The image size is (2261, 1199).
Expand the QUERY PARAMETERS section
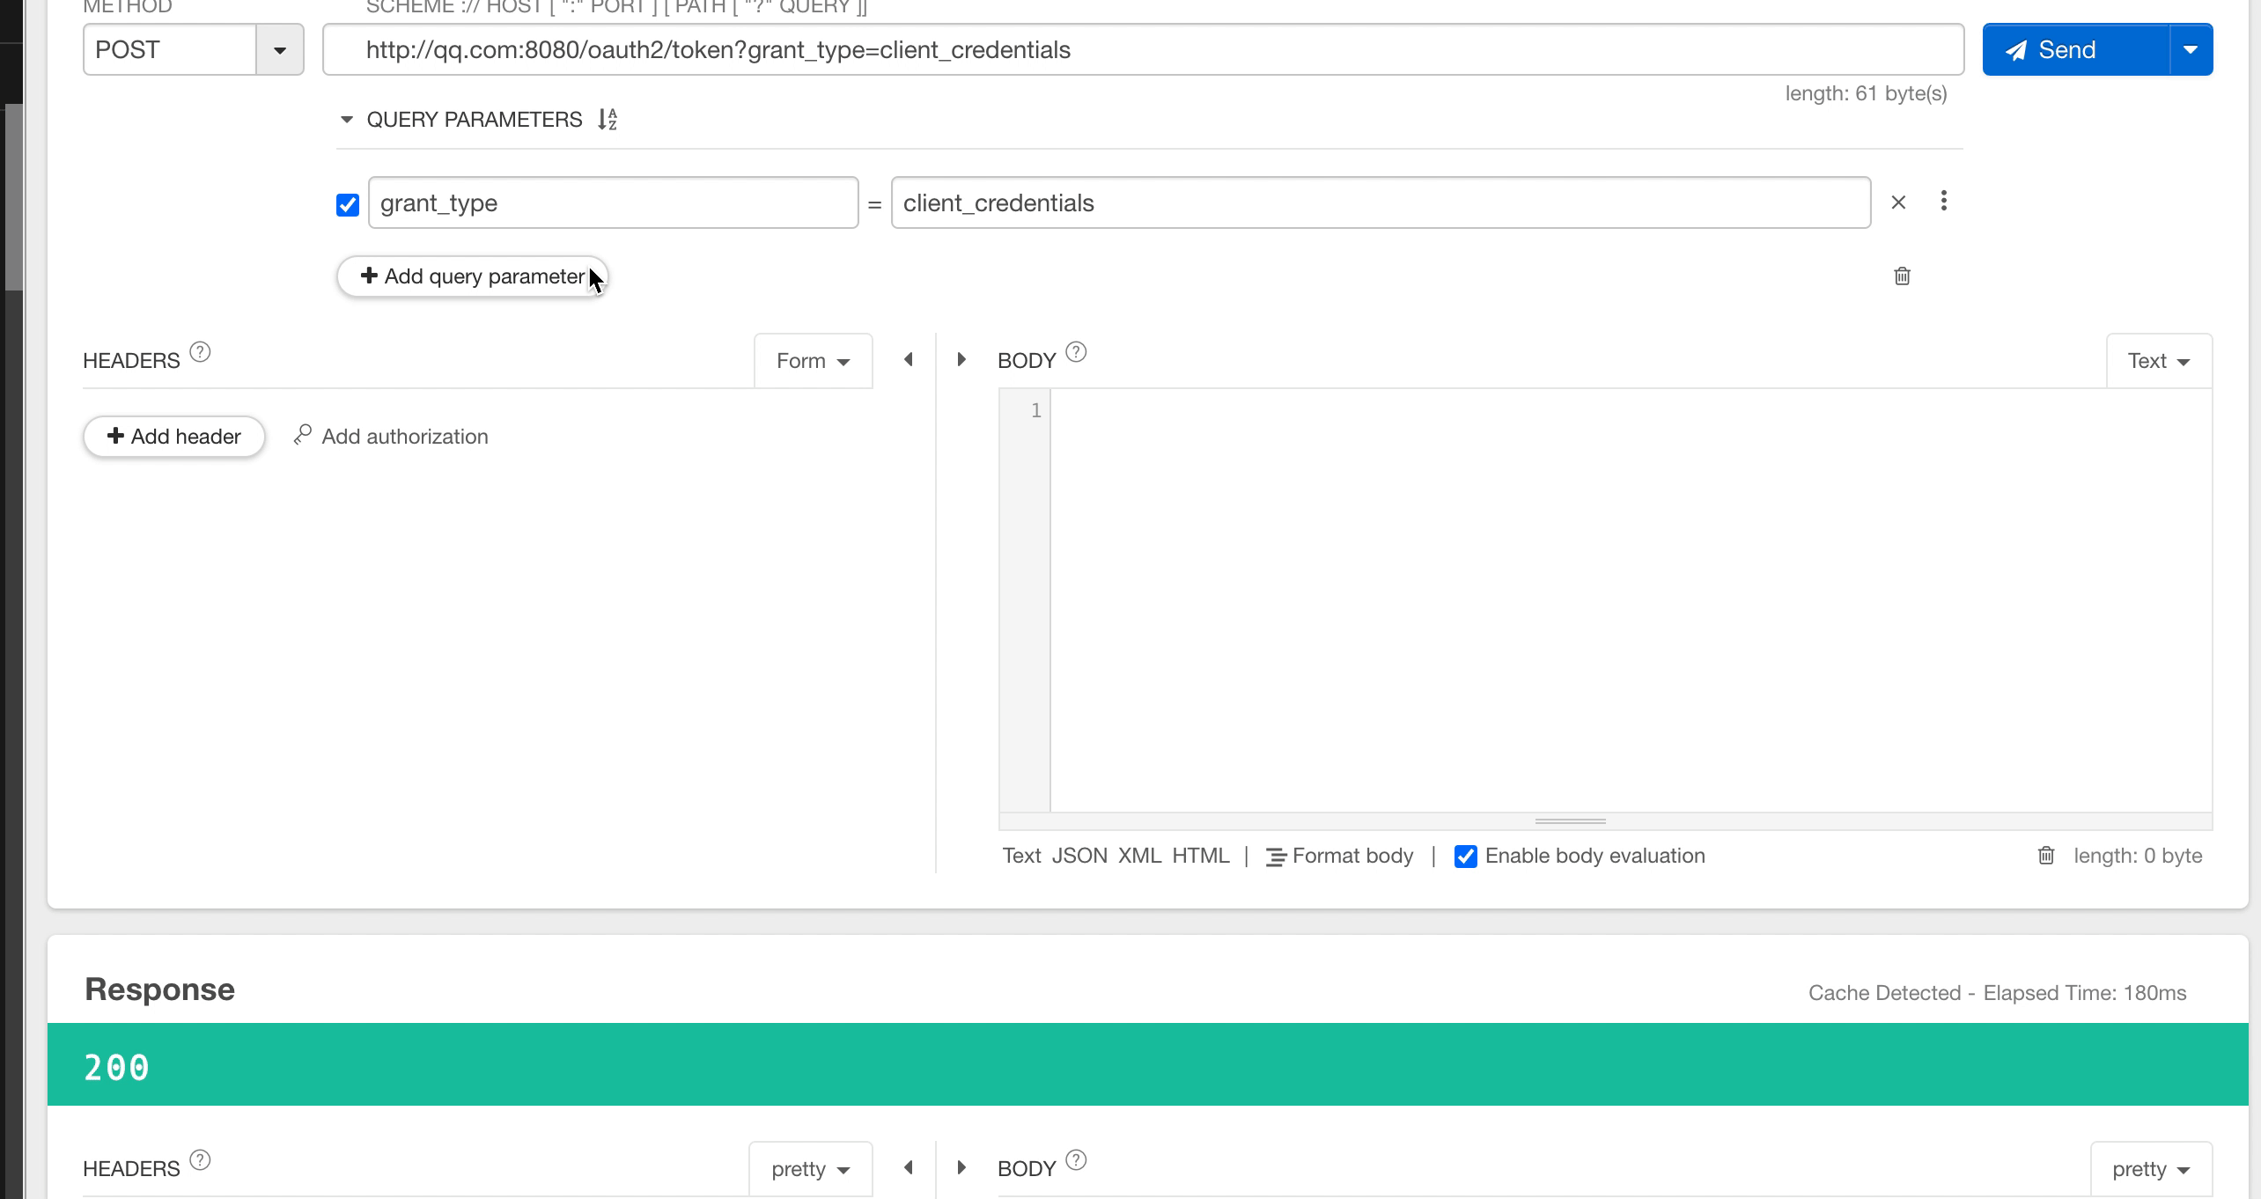[345, 120]
